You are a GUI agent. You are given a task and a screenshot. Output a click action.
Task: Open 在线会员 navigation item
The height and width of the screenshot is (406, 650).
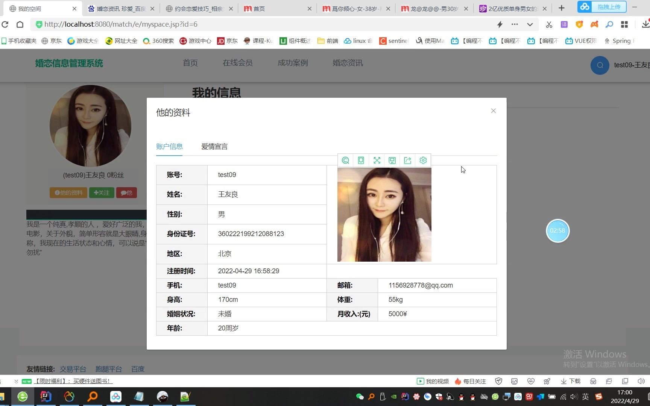coord(238,63)
